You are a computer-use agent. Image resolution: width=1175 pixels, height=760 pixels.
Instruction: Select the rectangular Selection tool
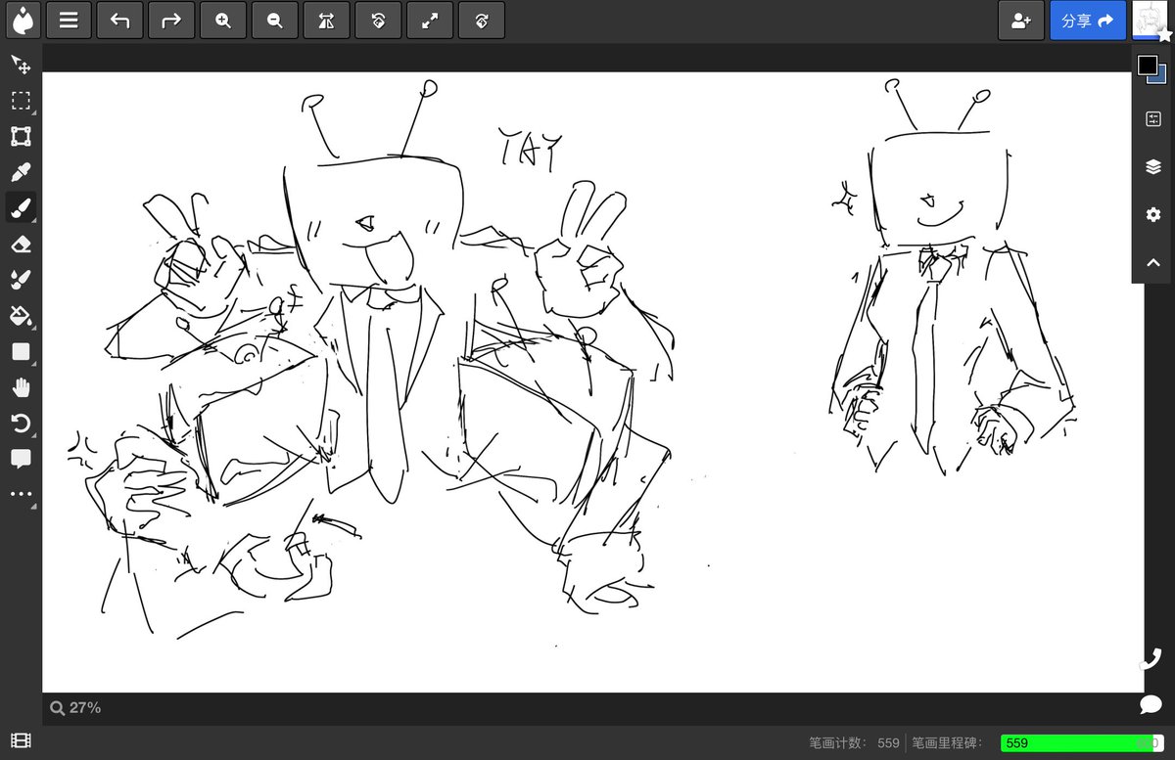click(21, 101)
